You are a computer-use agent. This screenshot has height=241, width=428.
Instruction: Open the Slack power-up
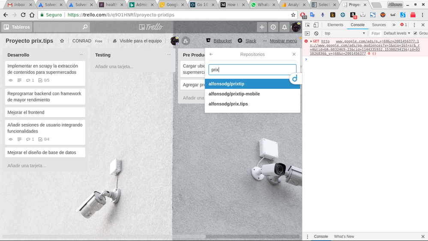[247, 41]
